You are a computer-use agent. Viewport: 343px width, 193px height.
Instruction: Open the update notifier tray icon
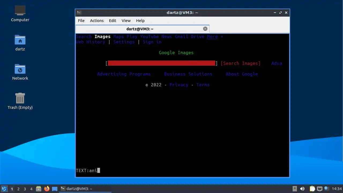click(326, 189)
